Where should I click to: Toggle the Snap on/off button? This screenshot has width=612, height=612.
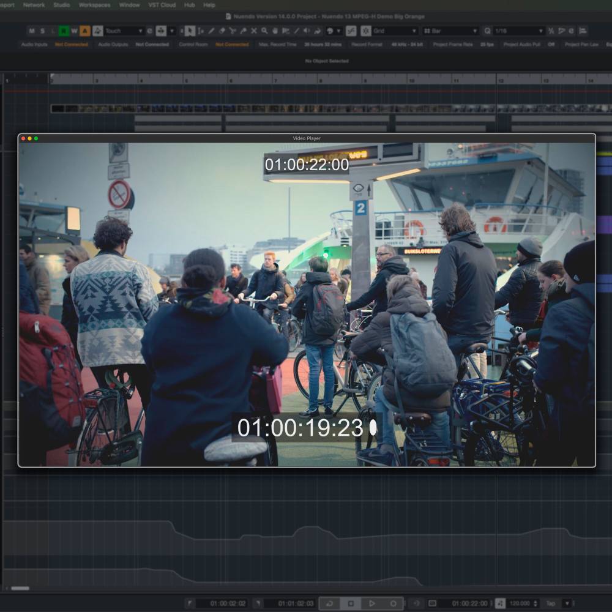tap(351, 31)
